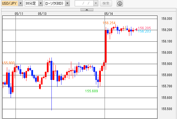
Task: Open the ローソク(BID) chart type dropdown arrow
Action: click(68, 3)
